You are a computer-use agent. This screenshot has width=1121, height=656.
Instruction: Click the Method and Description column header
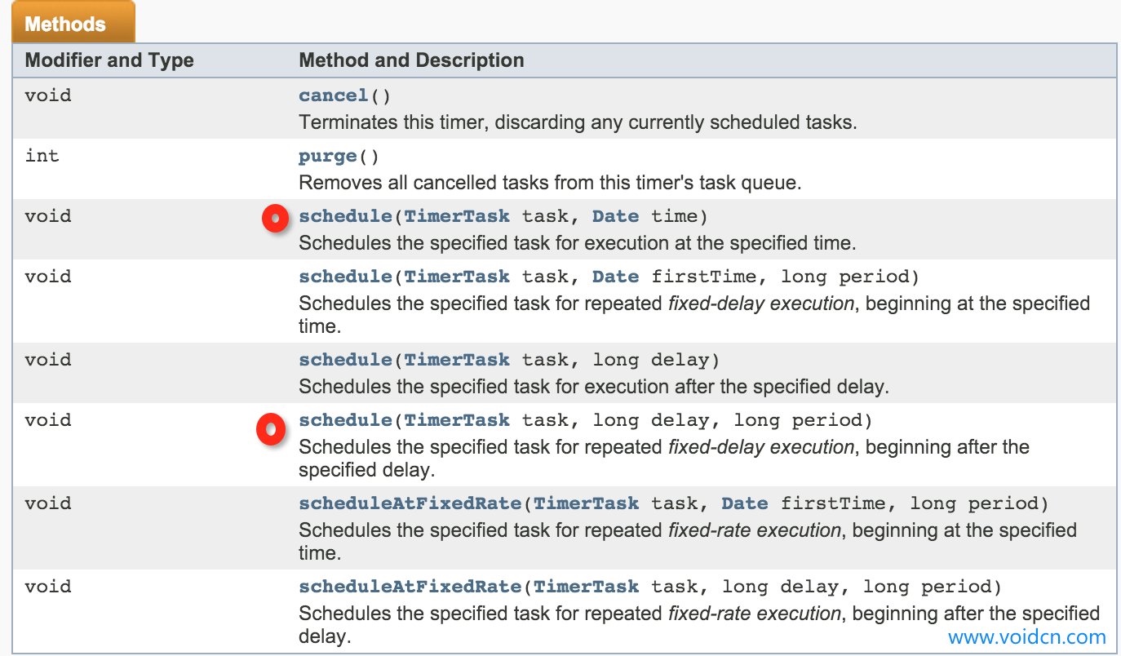411,60
